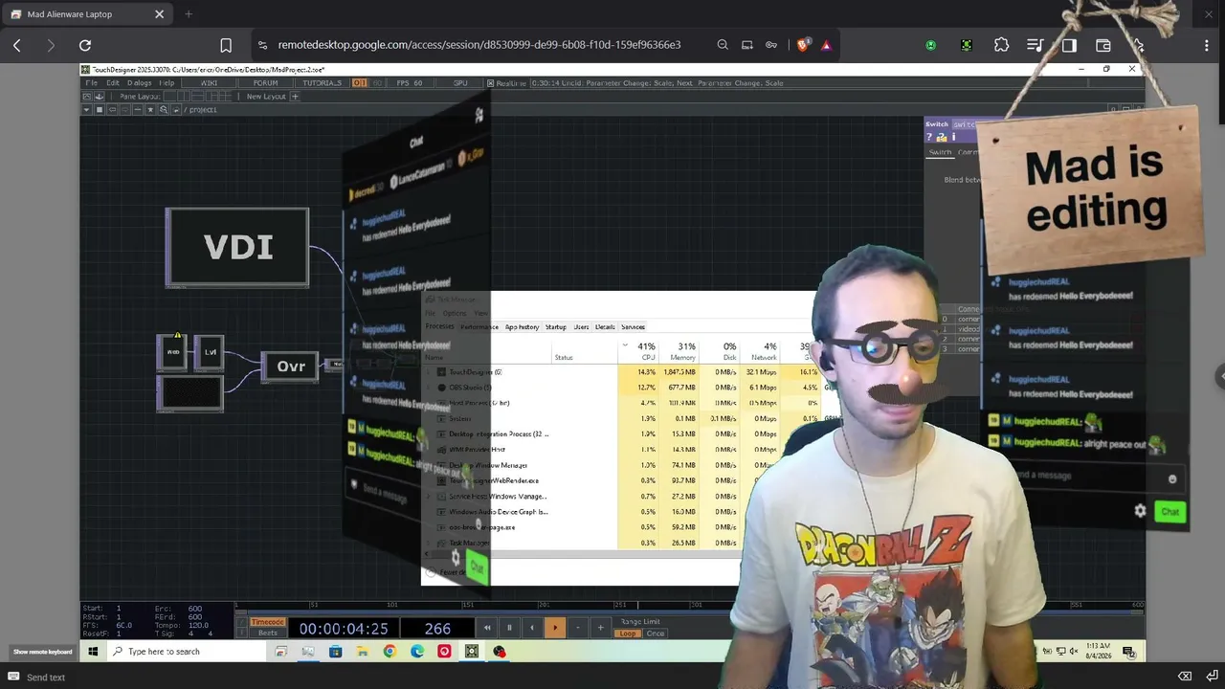Image resolution: width=1225 pixels, height=689 pixels.
Task: Bookmark this page
Action: (226, 45)
